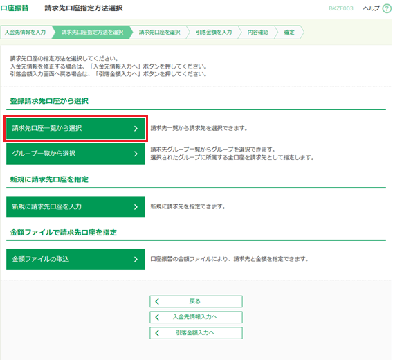Jump to 引落金額入力へ

196,333
